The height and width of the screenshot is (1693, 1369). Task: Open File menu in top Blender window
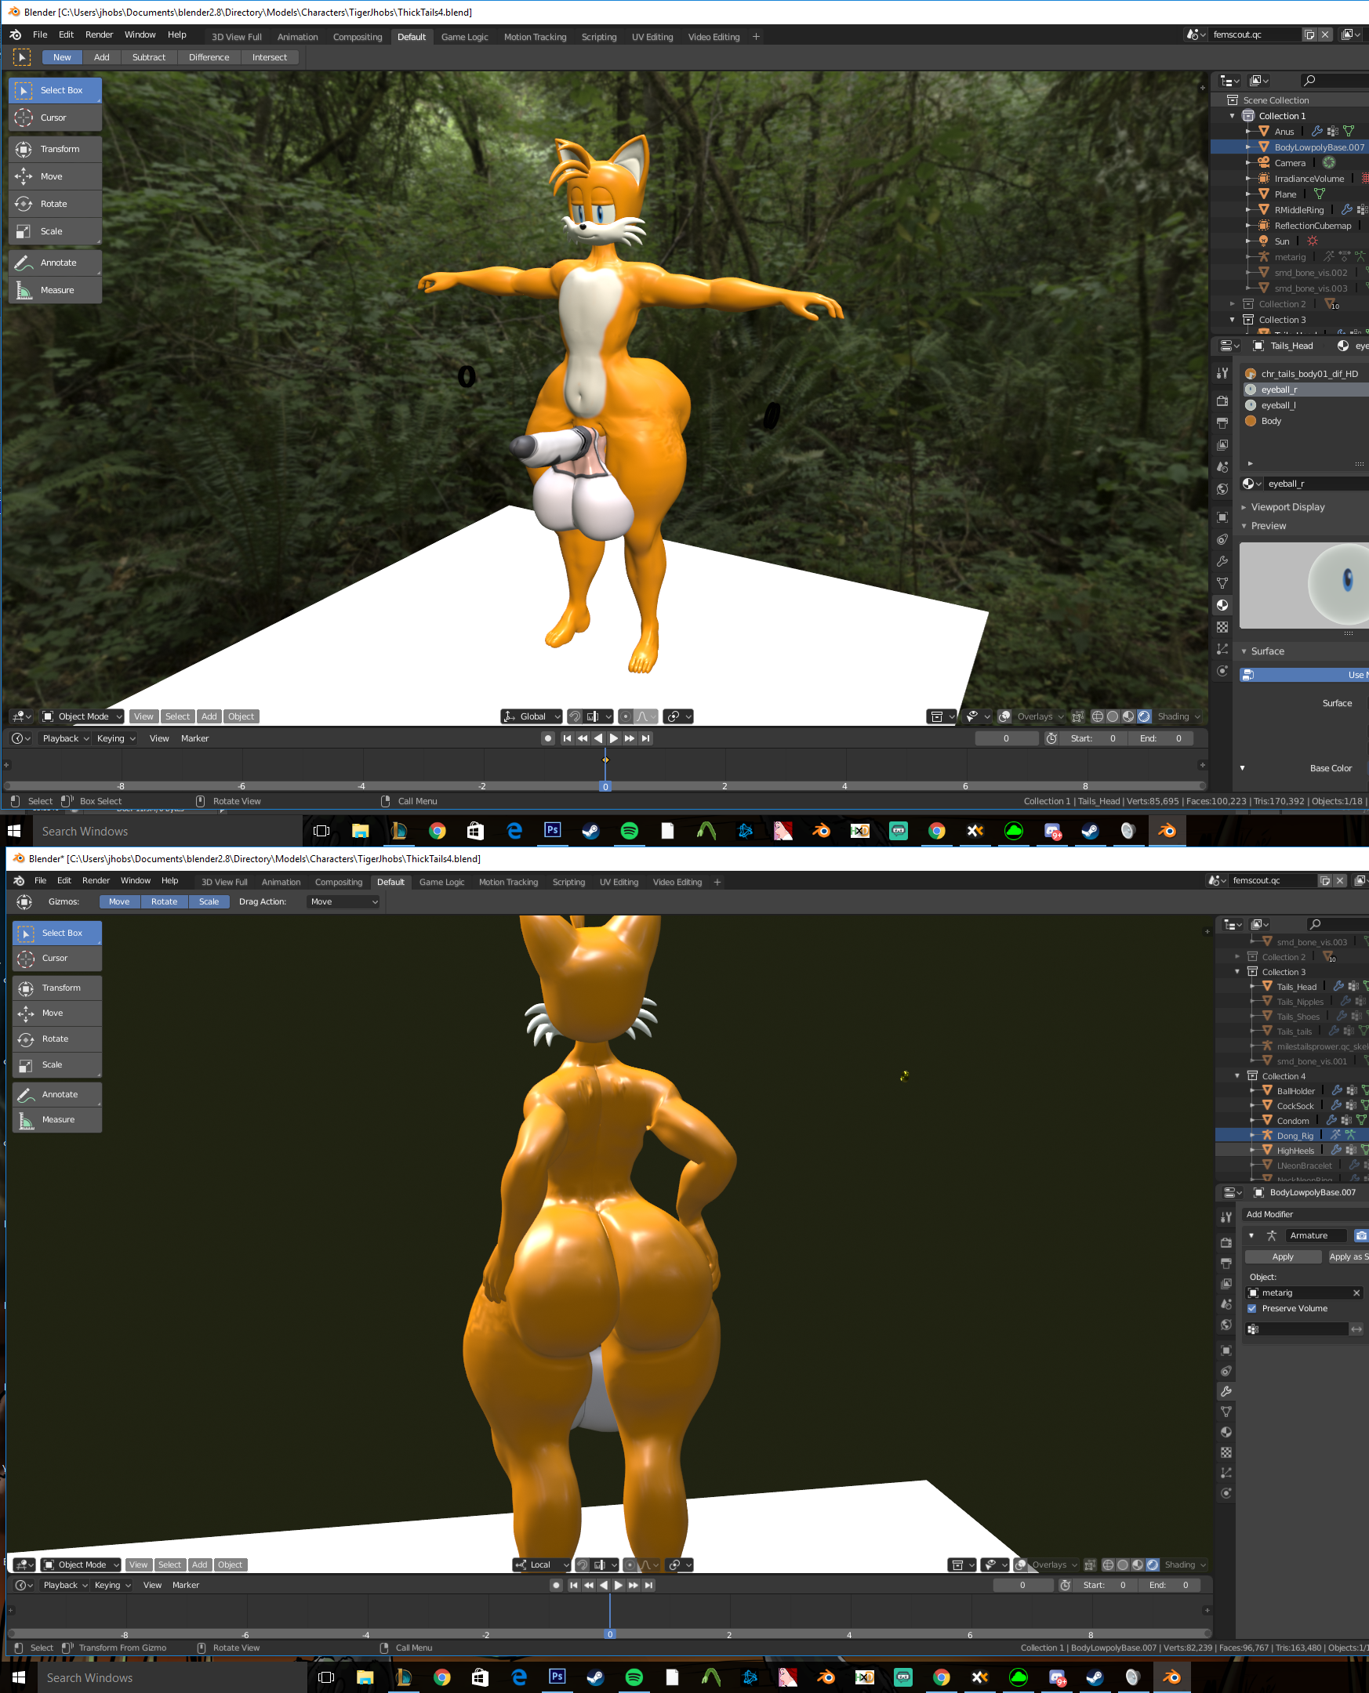[x=40, y=34]
